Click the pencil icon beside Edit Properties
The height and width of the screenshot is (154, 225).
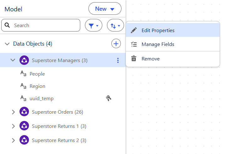134,30
